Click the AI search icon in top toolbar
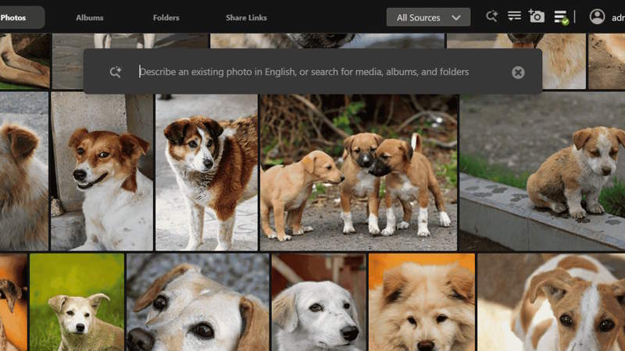Screen dimensions: 625x351 (492, 16)
